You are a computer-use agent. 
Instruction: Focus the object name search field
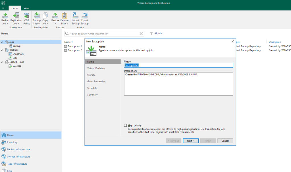104,34
